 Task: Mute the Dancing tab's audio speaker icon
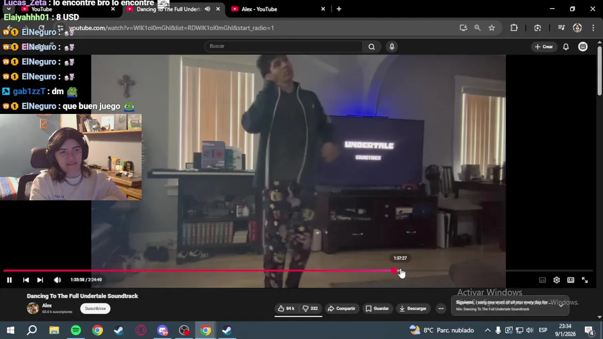[207, 9]
